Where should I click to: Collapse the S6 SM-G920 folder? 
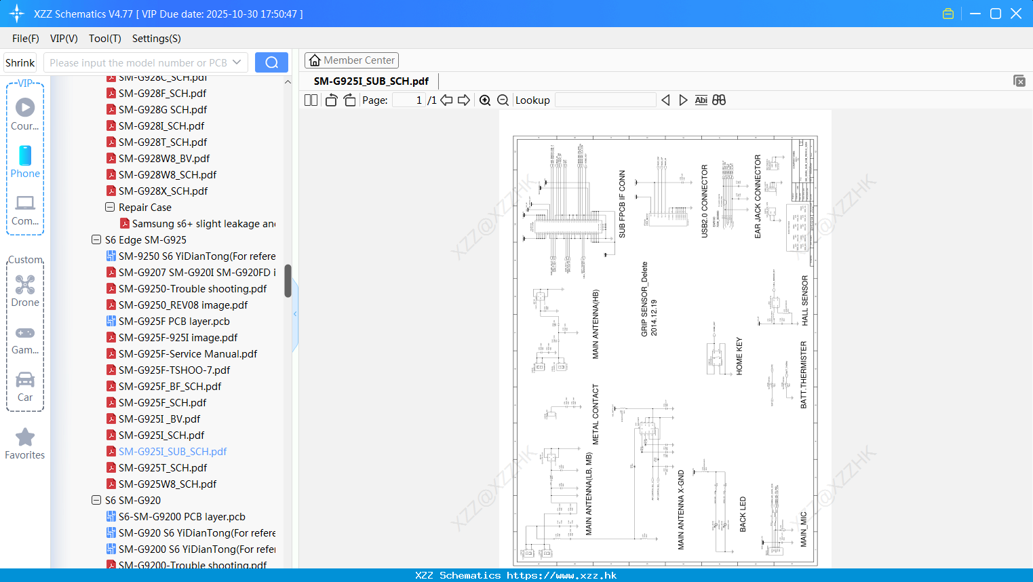(x=96, y=500)
